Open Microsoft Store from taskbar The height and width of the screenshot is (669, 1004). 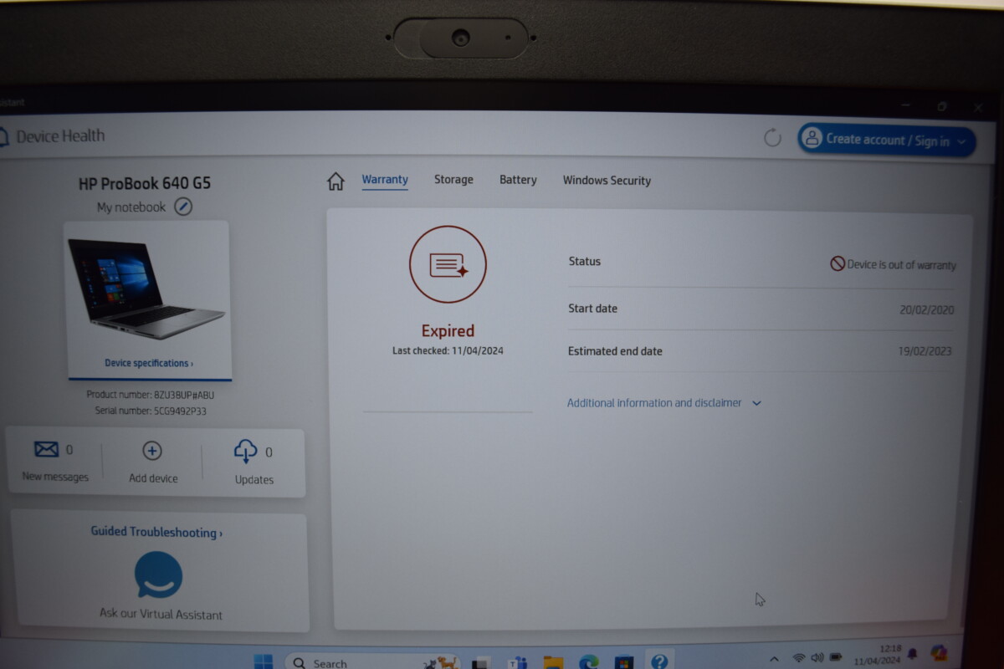[x=624, y=662]
